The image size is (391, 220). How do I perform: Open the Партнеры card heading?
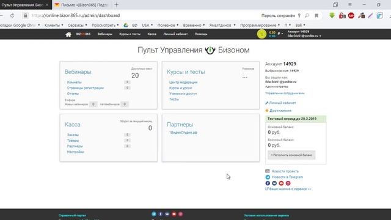click(x=180, y=124)
